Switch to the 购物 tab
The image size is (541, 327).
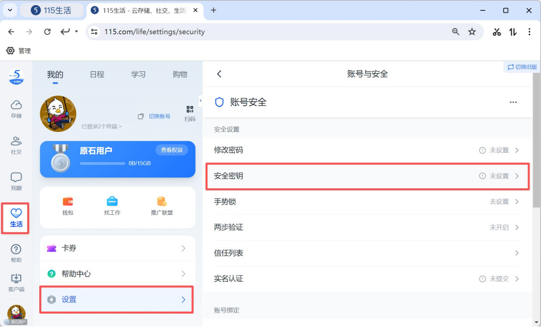tap(180, 74)
